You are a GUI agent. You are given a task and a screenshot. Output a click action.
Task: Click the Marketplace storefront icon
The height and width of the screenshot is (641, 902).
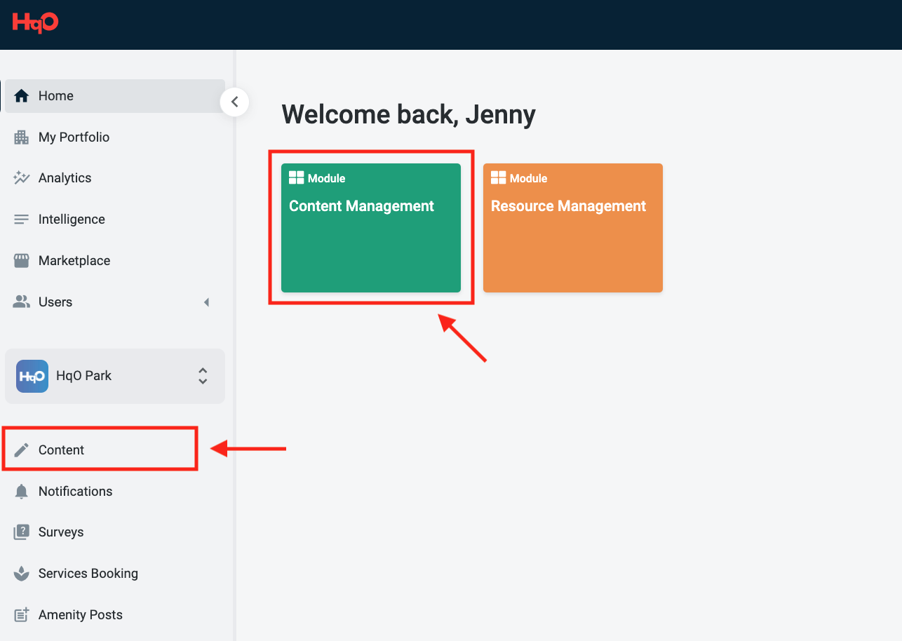[22, 261]
